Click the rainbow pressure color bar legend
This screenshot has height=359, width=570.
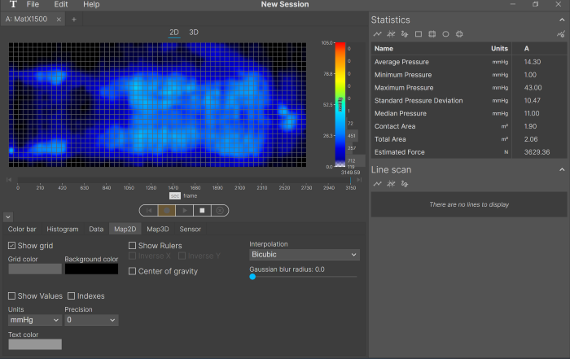[340, 105]
